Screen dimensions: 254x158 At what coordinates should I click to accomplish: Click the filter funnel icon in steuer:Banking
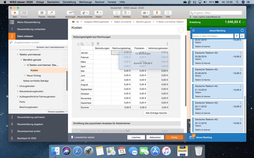pyautogui.click(x=237, y=36)
